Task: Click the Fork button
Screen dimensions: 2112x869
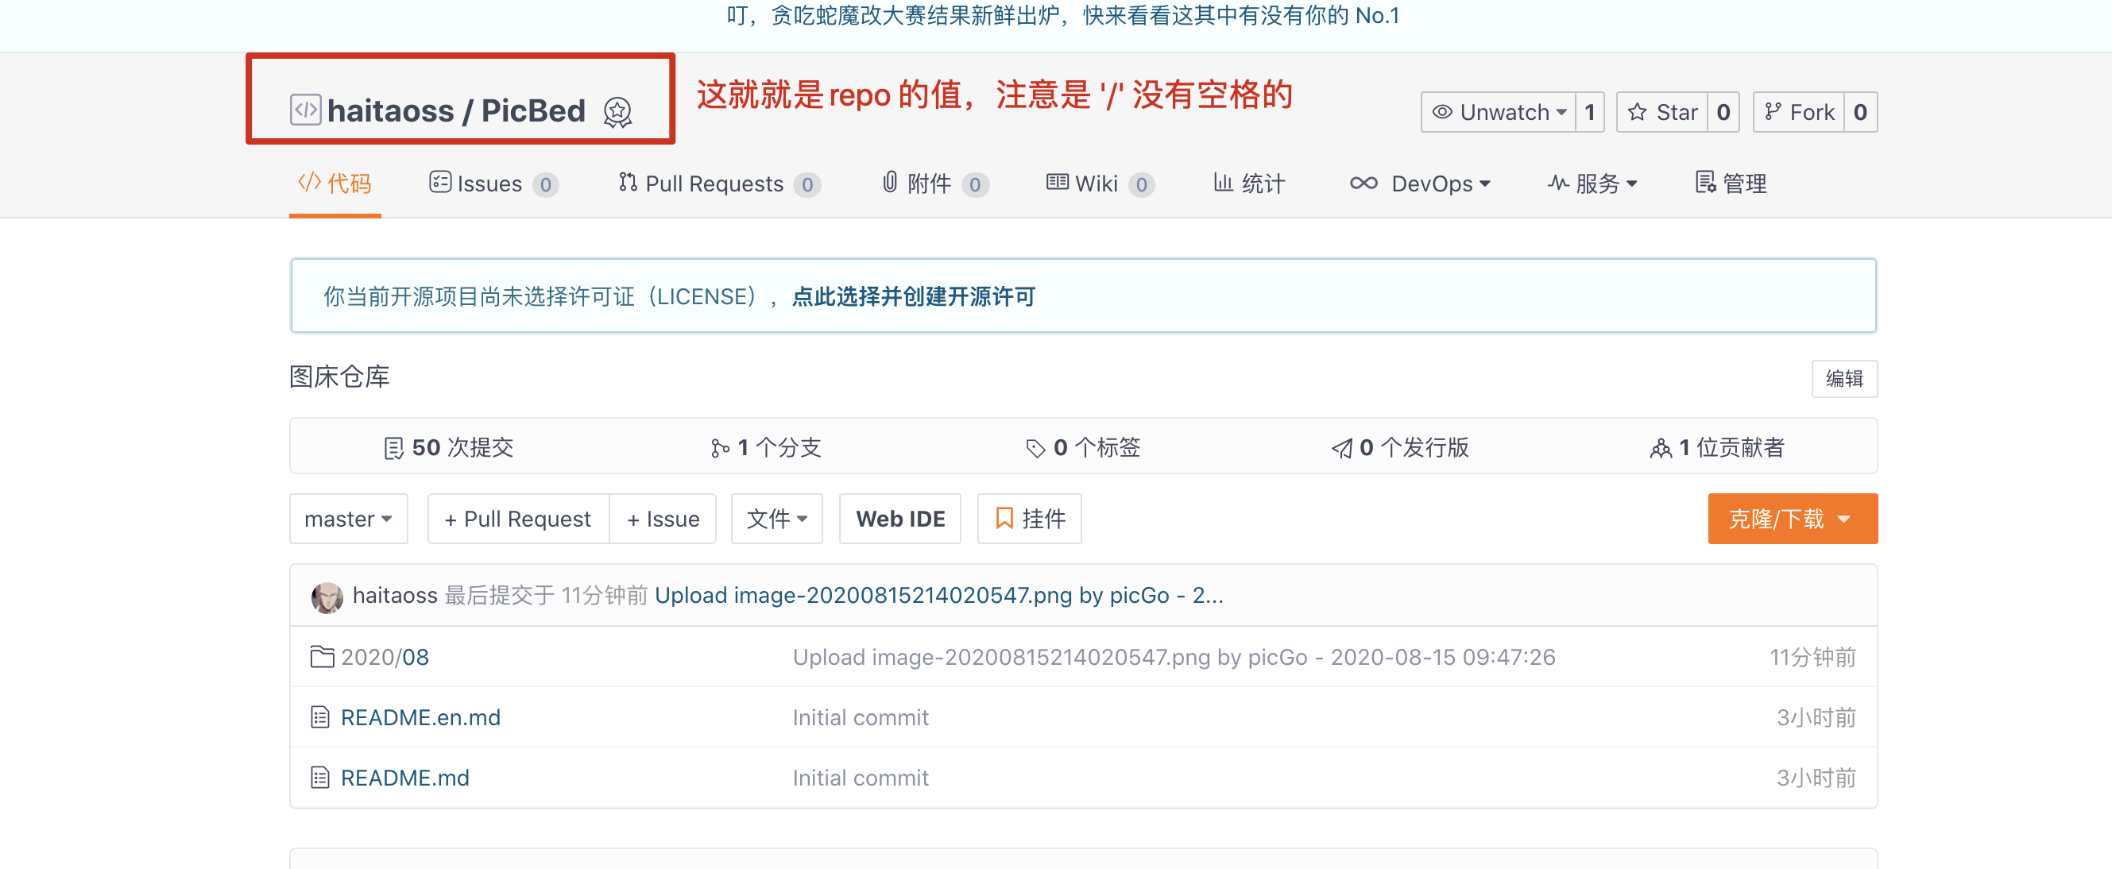Action: pos(1799,111)
